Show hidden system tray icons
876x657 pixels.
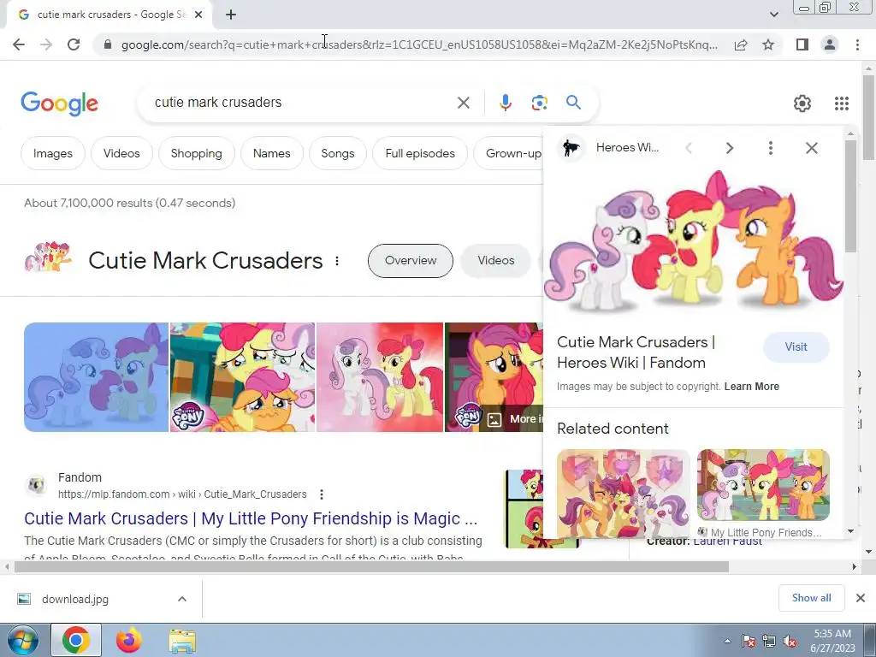pyautogui.click(x=727, y=641)
